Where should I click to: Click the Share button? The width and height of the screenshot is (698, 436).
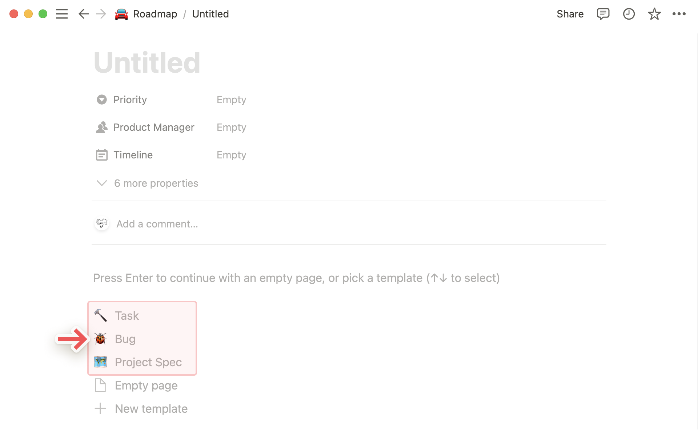[x=570, y=13]
